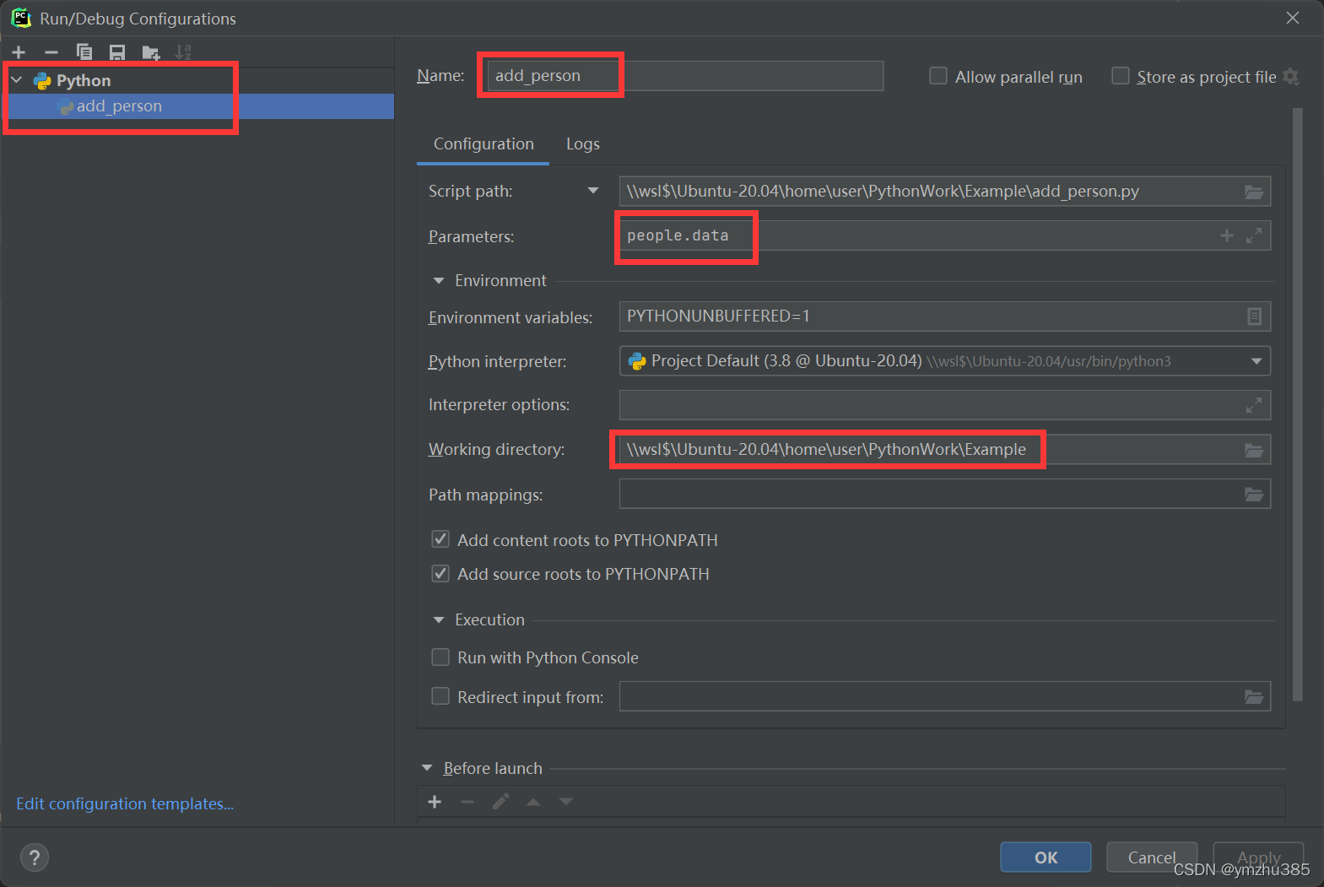1324x887 pixels.
Task: Edit the Before launch task
Action: [500, 802]
